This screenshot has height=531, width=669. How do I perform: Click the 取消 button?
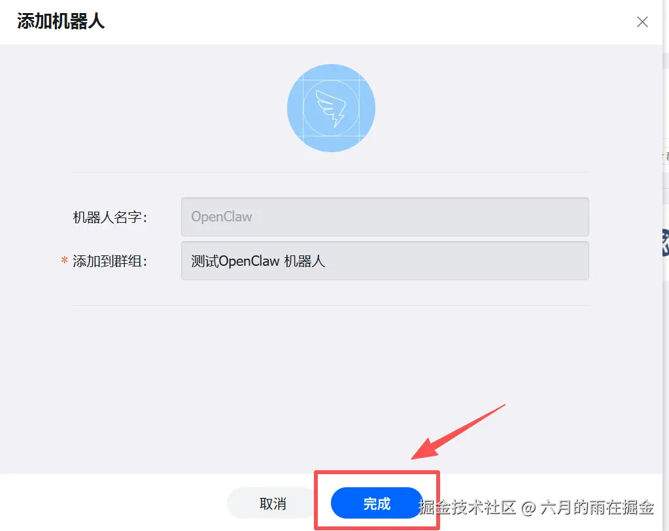(273, 504)
